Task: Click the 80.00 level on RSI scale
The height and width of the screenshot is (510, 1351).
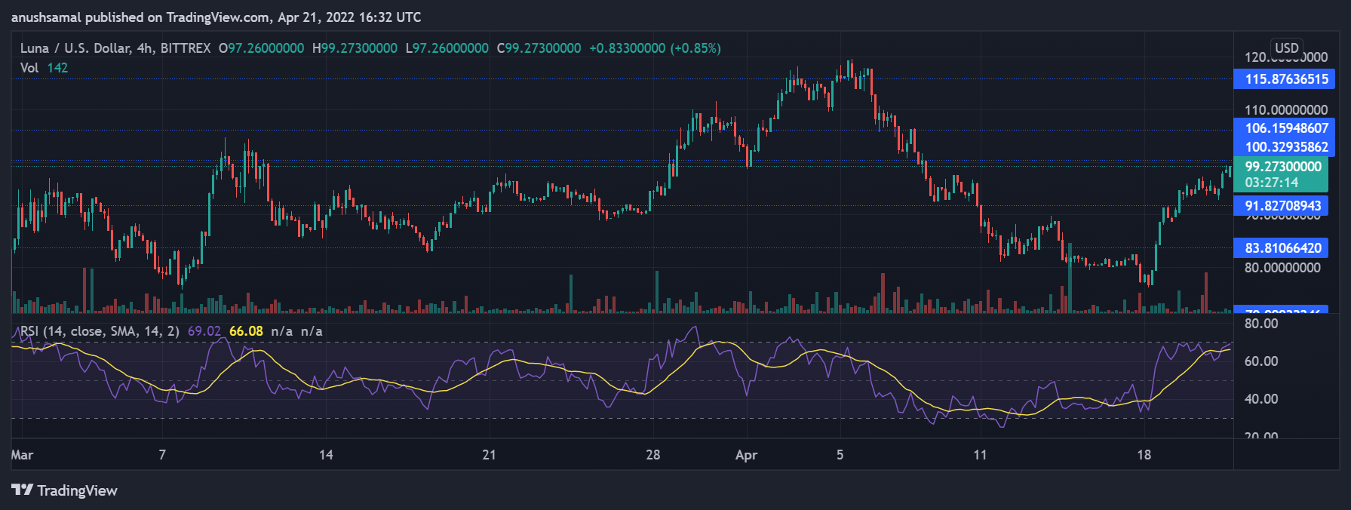Action: pyautogui.click(x=1261, y=324)
